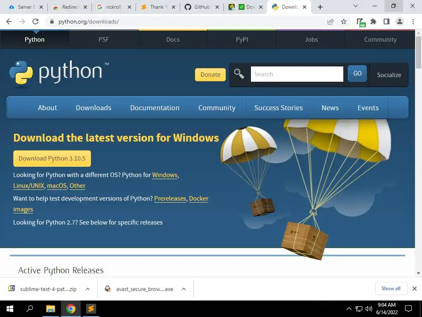The height and width of the screenshot is (317, 422).
Task: Expand options for sublime-text-4 zip download
Action: click(88, 289)
